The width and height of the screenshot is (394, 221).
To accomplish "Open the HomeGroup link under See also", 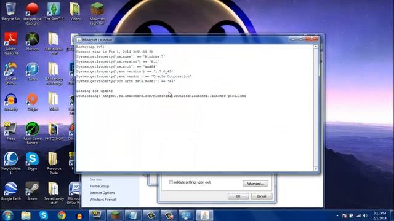I will coord(99,186).
